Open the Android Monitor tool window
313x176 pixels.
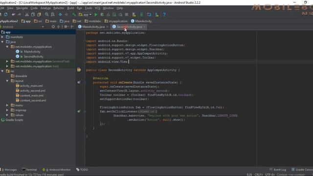coord(57,170)
